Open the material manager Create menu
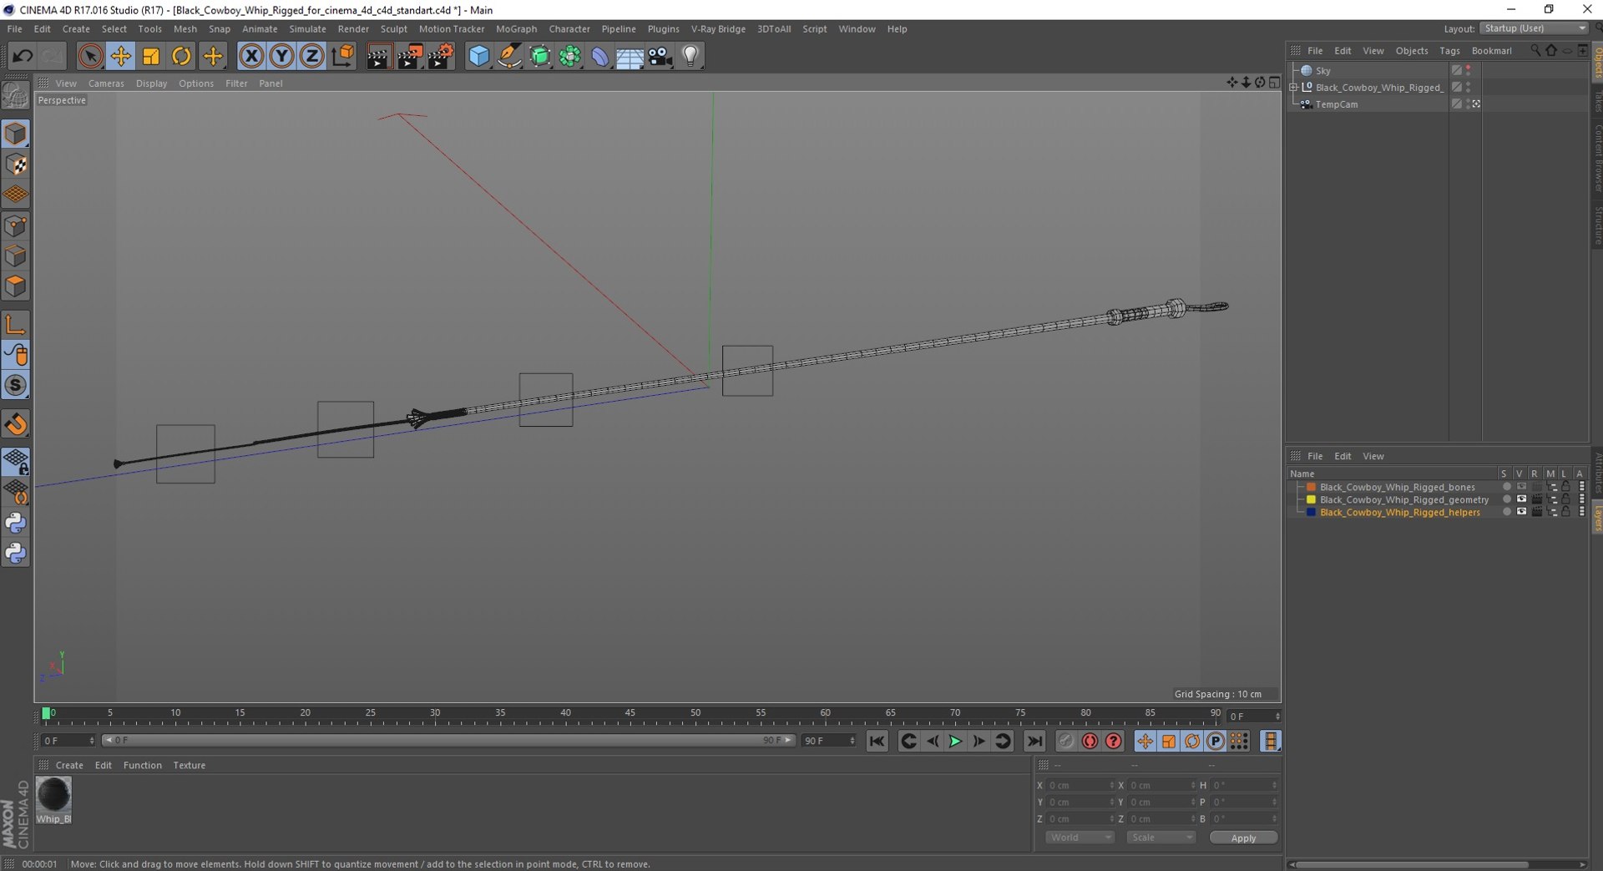Screen dimensions: 1603x871 coord(69,765)
